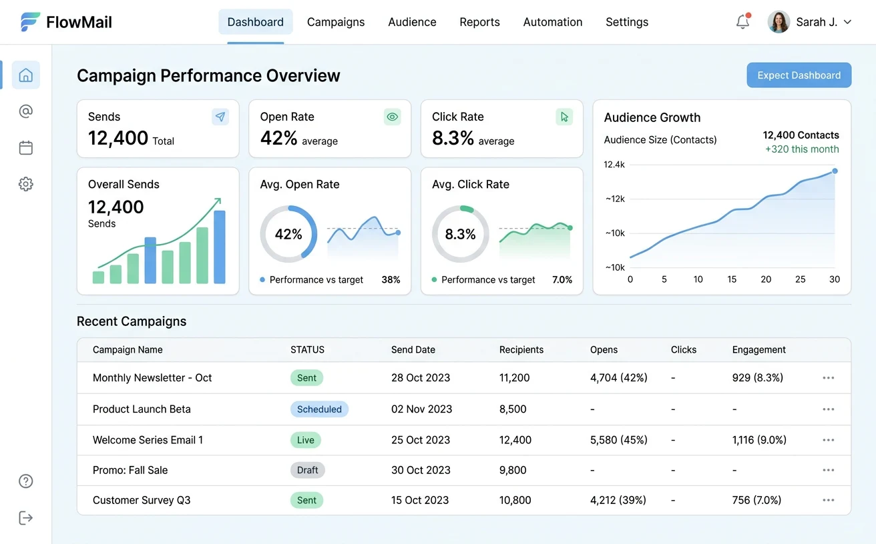The image size is (876, 544).
Task: Open the email @ icon in sidebar
Action: click(25, 111)
